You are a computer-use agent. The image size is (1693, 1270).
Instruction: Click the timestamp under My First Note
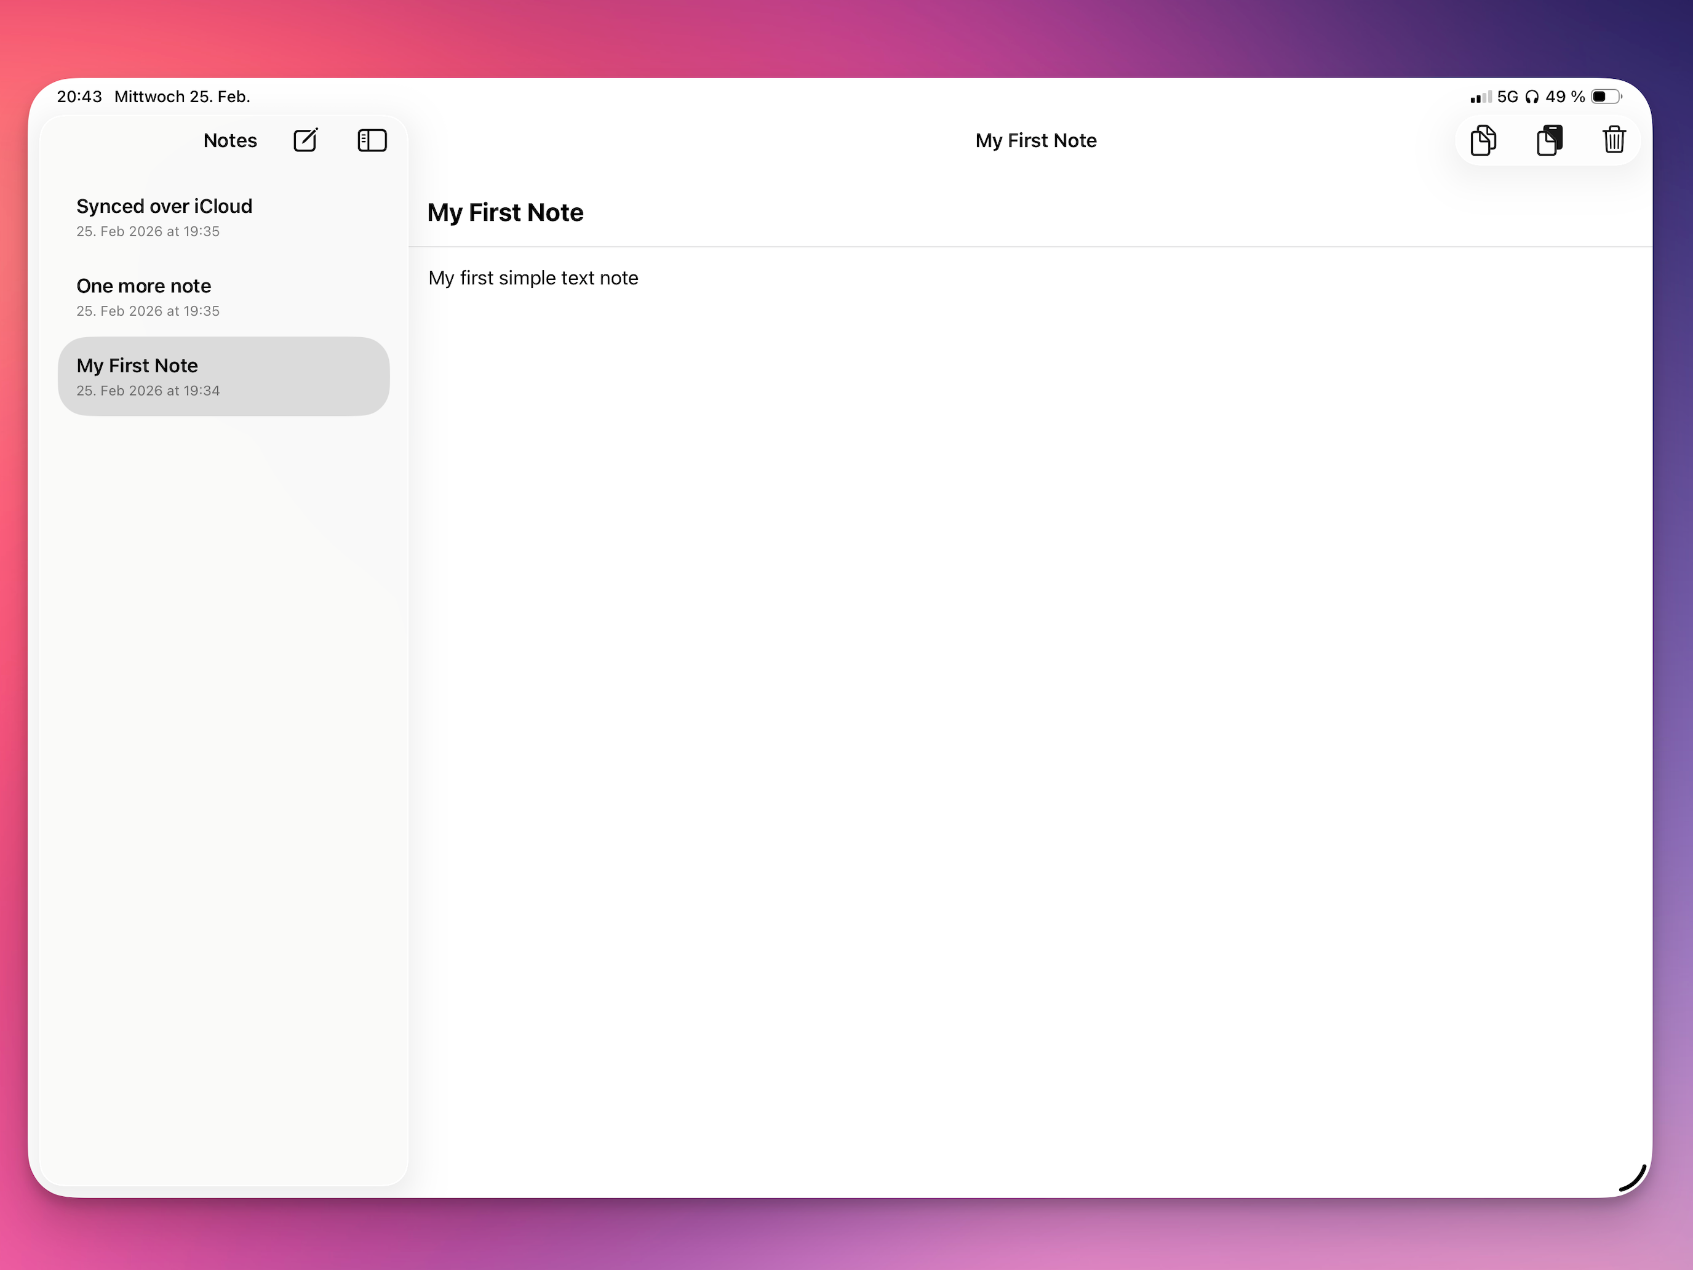coord(148,391)
